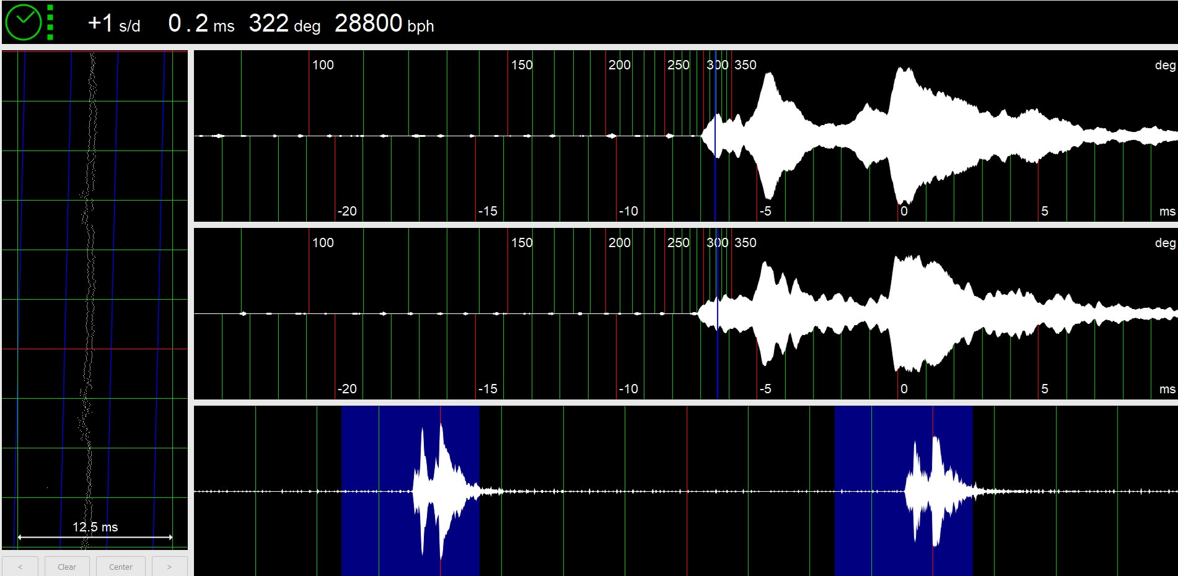
Task: Click the green signal level bars
Action: pyautogui.click(x=50, y=22)
